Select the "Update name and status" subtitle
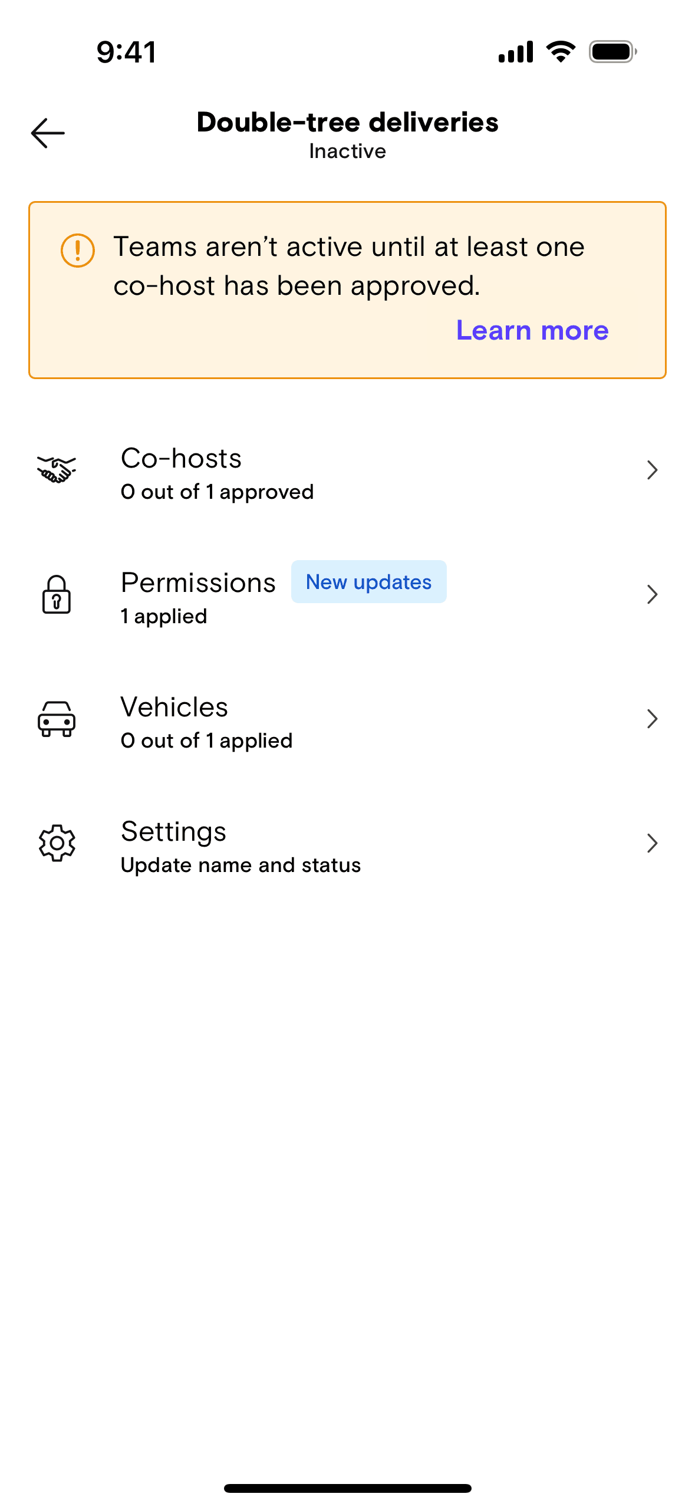 [x=241, y=865]
